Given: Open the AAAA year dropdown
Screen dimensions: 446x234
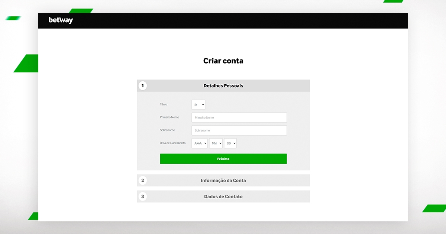Looking at the screenshot, I should (x=199, y=143).
